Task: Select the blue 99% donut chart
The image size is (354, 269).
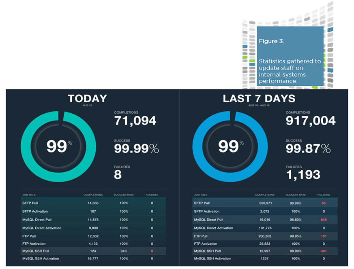Action: [x=230, y=146]
